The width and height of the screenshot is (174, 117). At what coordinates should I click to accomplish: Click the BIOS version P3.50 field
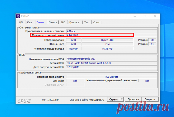coord(112,63)
